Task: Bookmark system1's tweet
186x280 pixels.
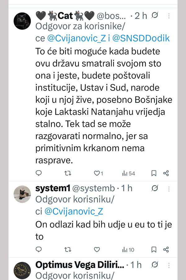Action: pyautogui.click(x=154, y=250)
